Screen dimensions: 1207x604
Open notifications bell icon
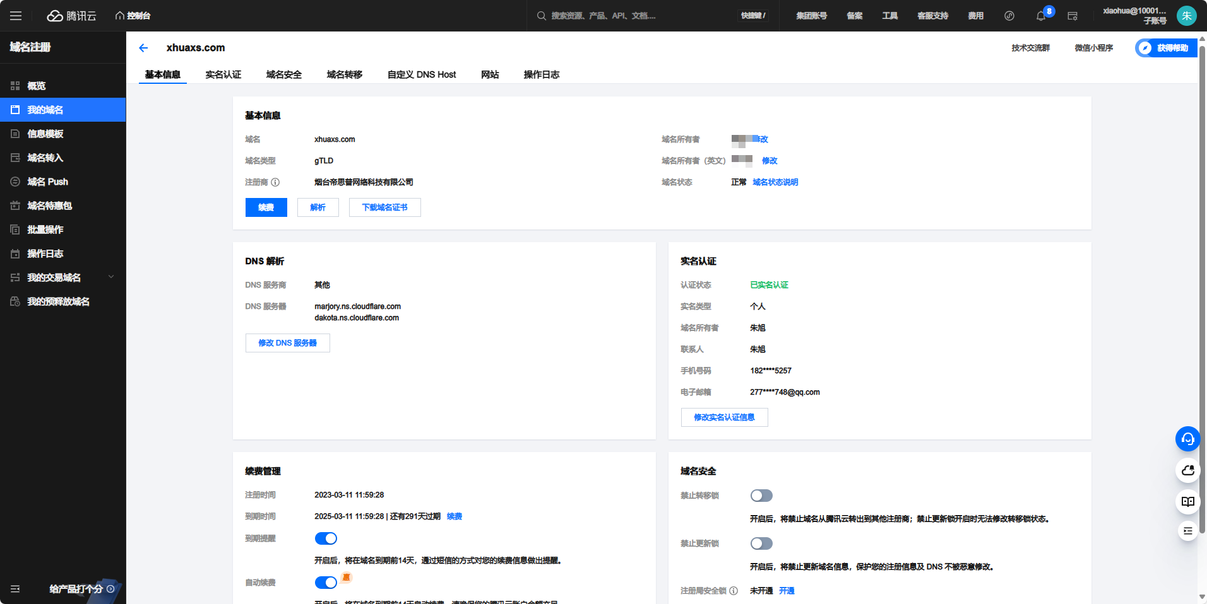click(1041, 16)
